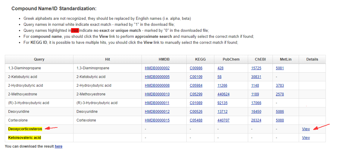Open the View link for Deoxycorticosteron

click(306, 129)
